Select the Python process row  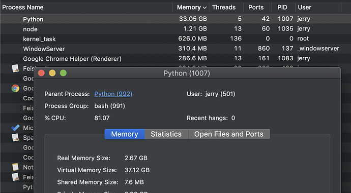coord(175,19)
